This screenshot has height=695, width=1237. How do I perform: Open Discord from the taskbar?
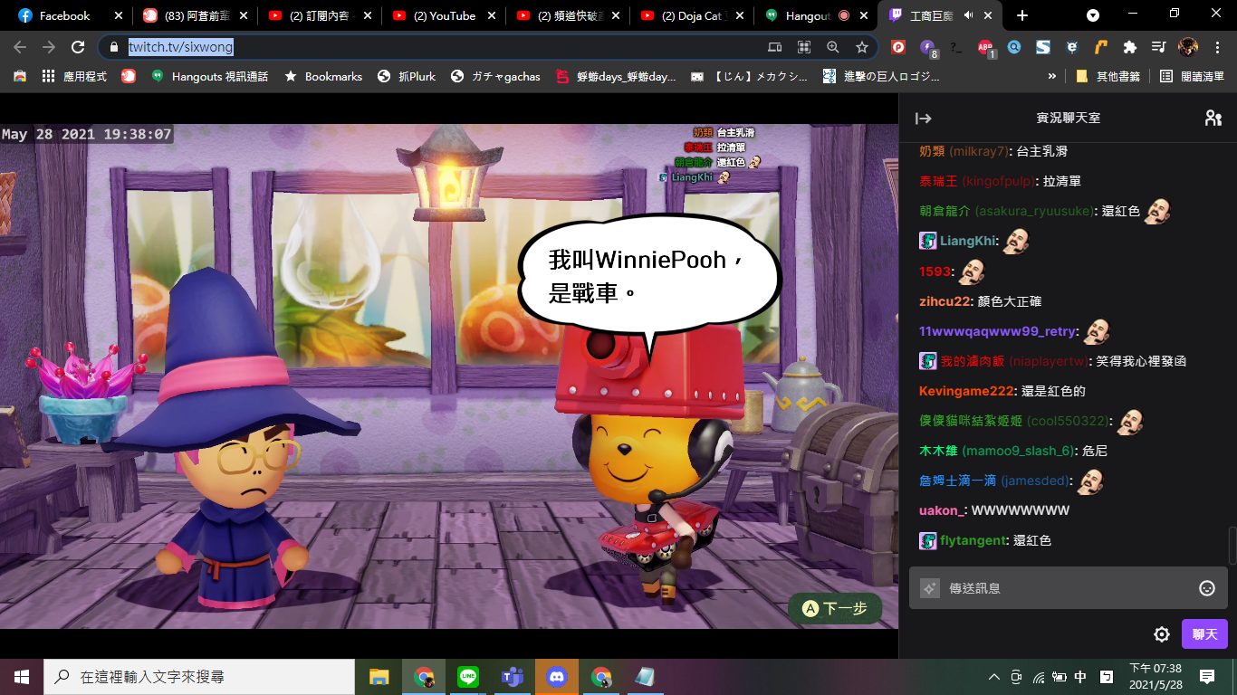pos(557,677)
